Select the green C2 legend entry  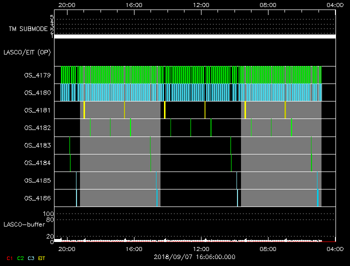20,258
